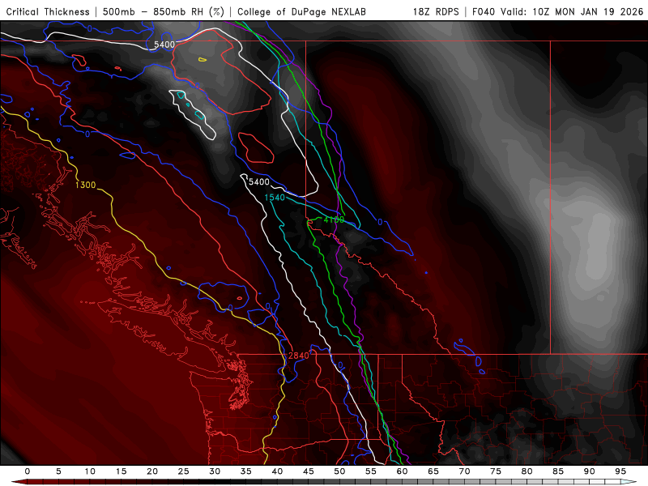Click the "60" color scale value
Image resolution: width=648 pixels, height=486 pixels.
pos(402,471)
